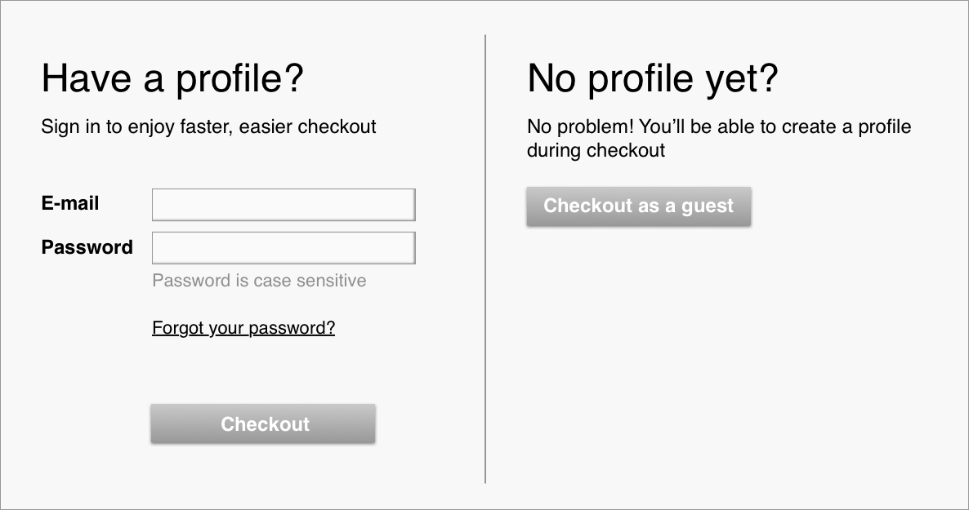Viewport: 969px width, 510px height.
Task: Click the No profile yet heading
Action: tap(652, 79)
